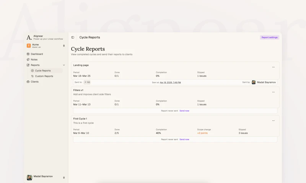Click the Custom Reports sliders icon
This screenshot has height=183, width=306.
(x=33, y=76)
